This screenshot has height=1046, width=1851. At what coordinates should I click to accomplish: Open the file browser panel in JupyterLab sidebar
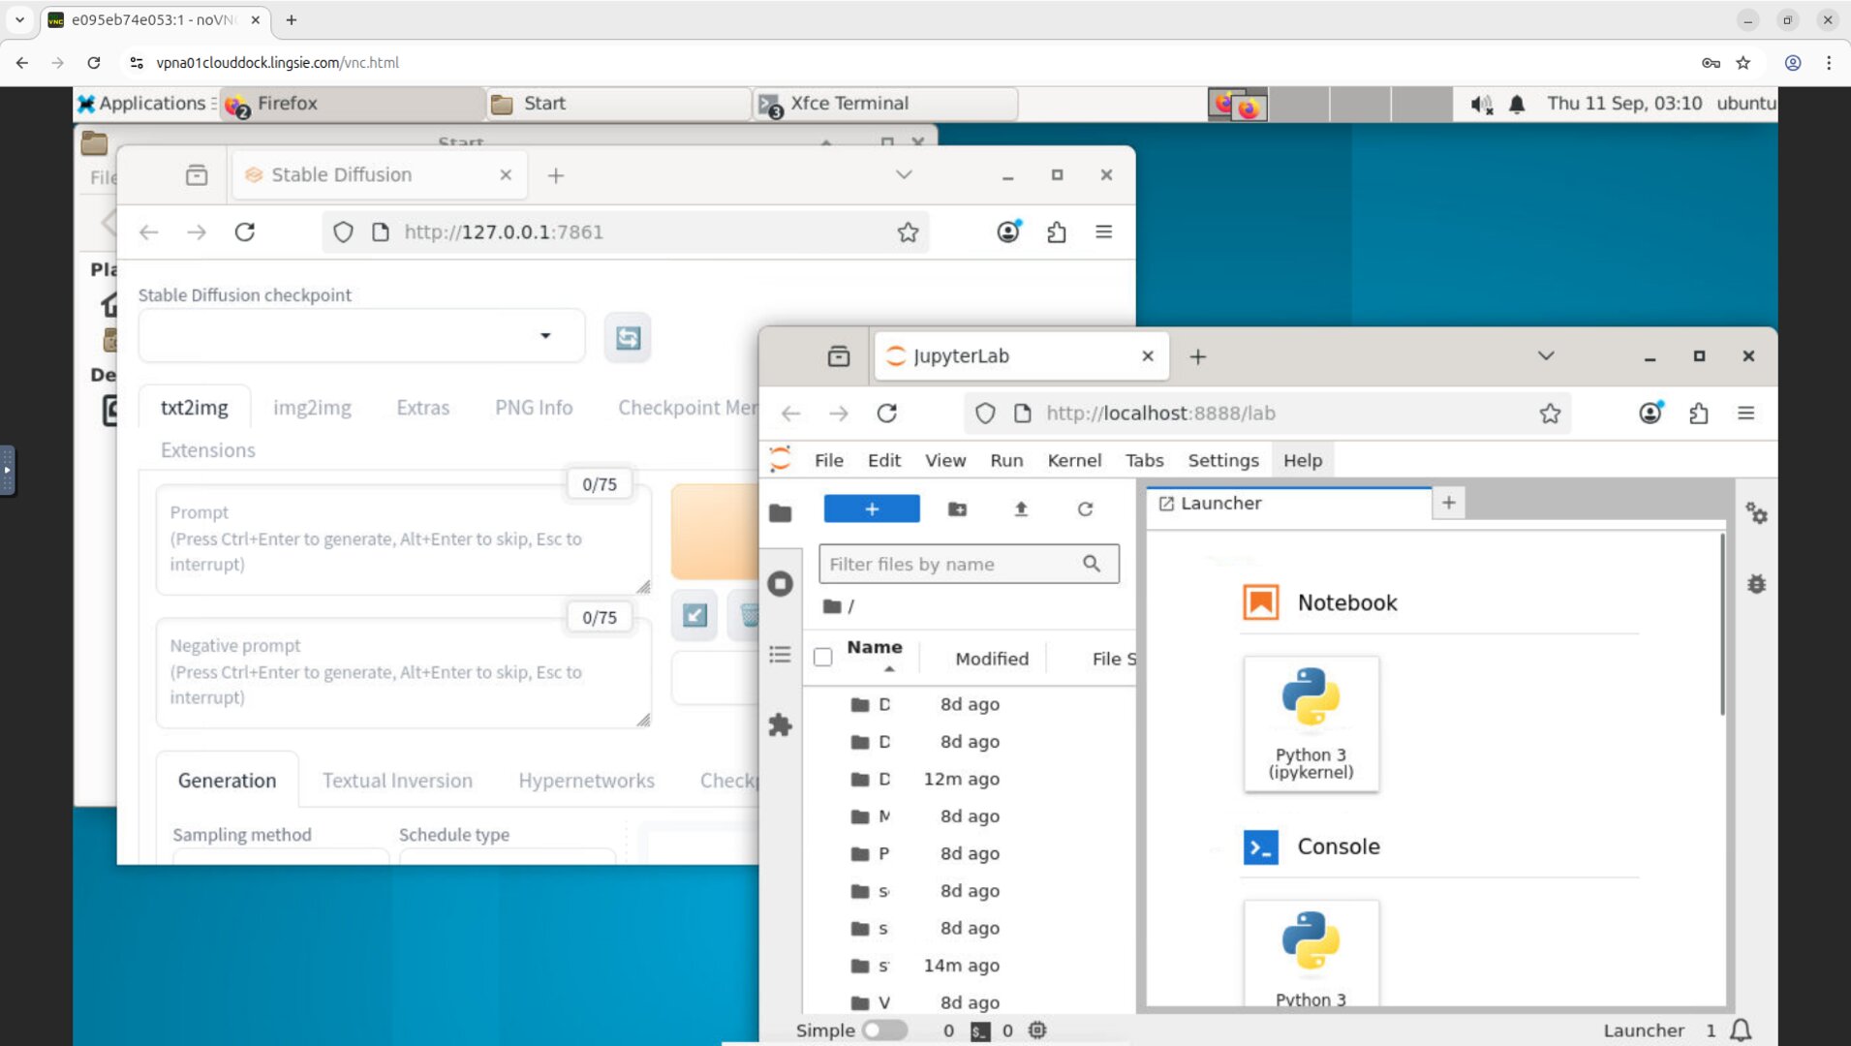coord(781,512)
